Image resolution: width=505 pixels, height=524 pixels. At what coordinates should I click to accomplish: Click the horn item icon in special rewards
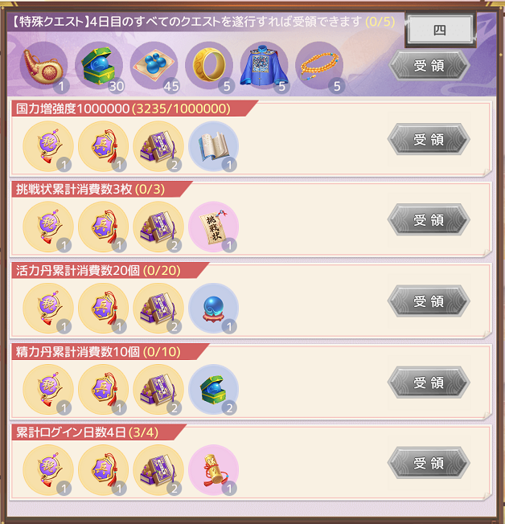coord(43,66)
